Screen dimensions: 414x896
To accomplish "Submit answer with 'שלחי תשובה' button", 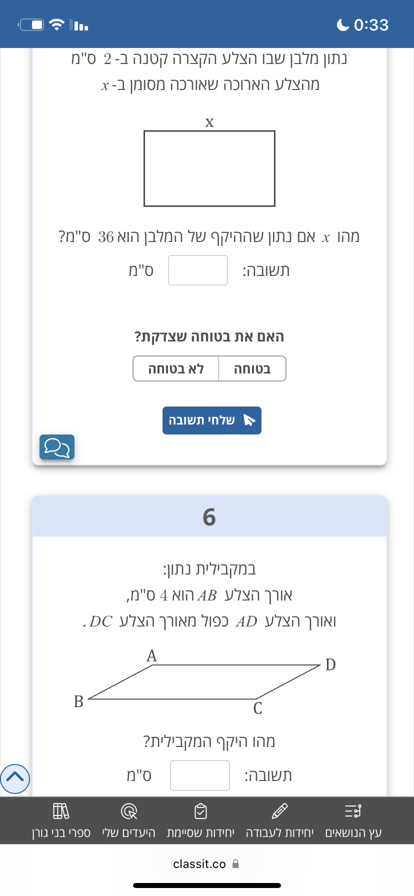I will pos(212,420).
